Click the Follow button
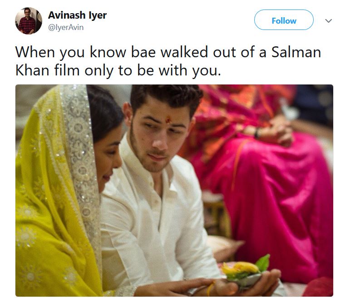345x303 pixels. pyautogui.click(x=284, y=20)
